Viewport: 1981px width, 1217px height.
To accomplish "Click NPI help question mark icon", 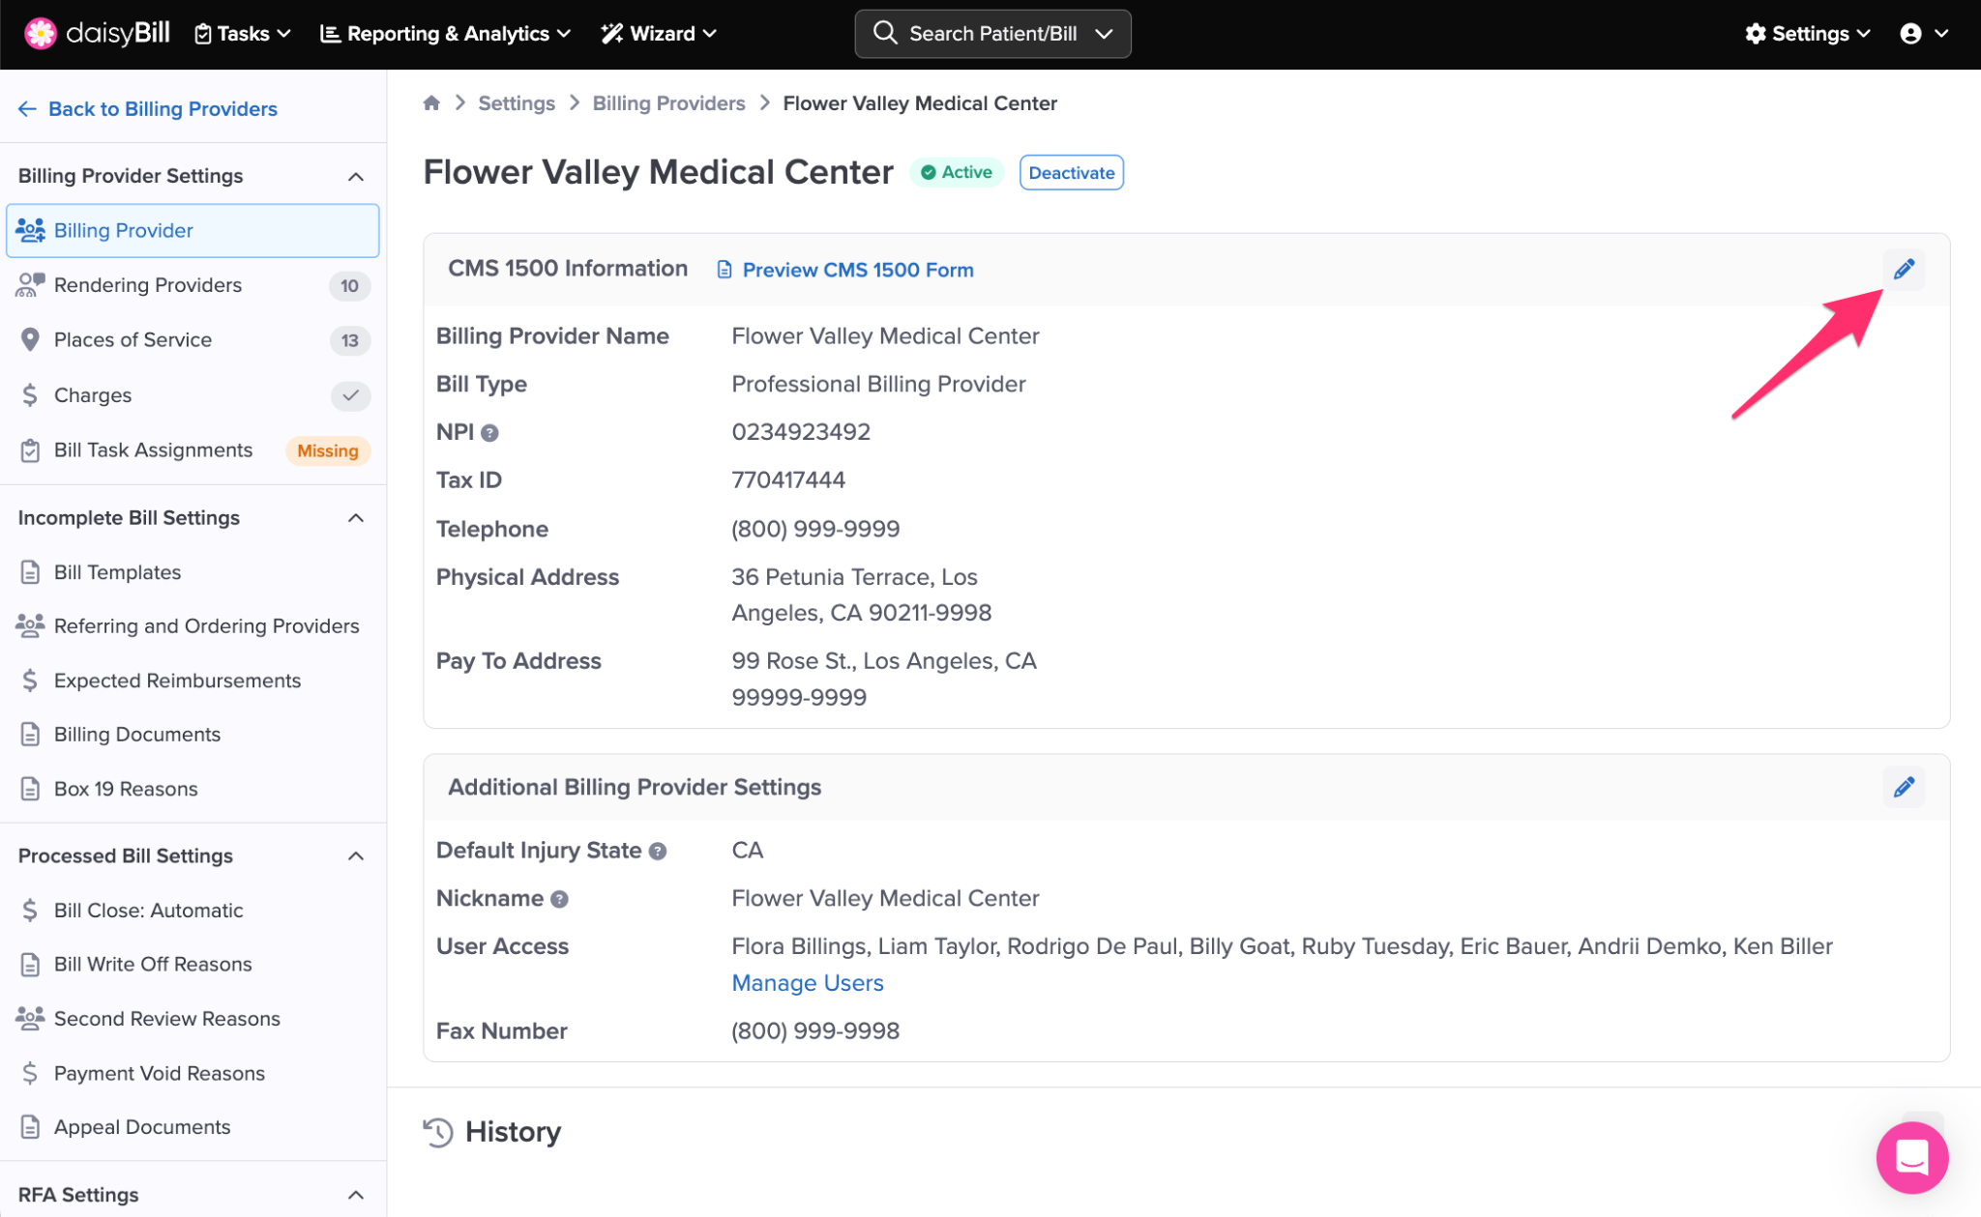I will (490, 433).
